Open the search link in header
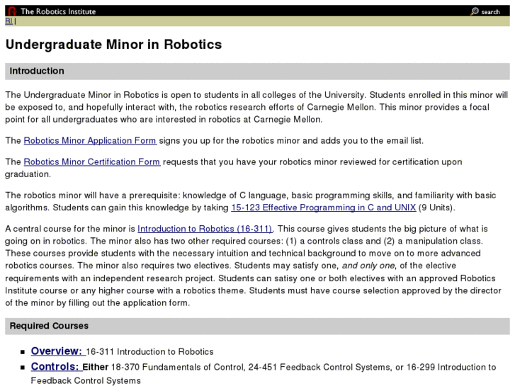Viewport: 515px width, 386px height. tap(490, 12)
